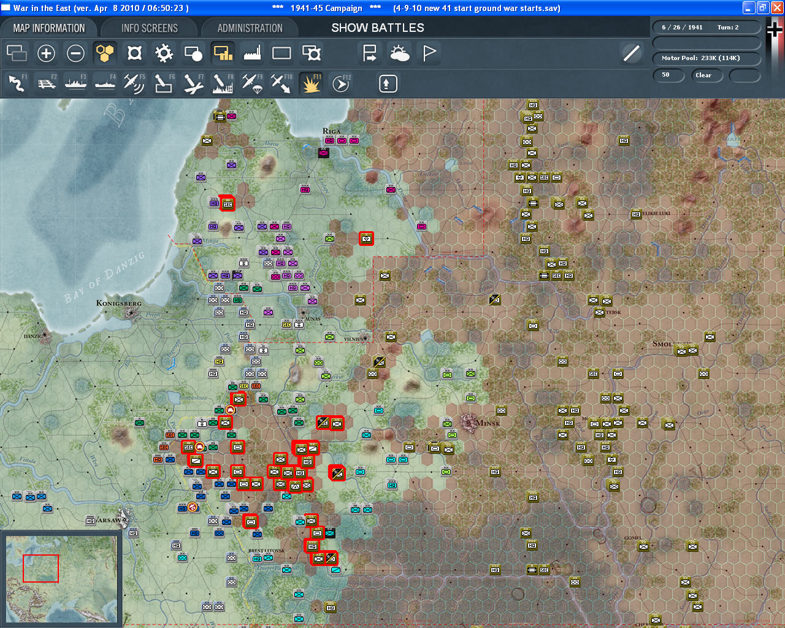Viewport: 785px width, 628px height.
Task: Toggle the hexagon grid overlay
Action: [x=105, y=53]
